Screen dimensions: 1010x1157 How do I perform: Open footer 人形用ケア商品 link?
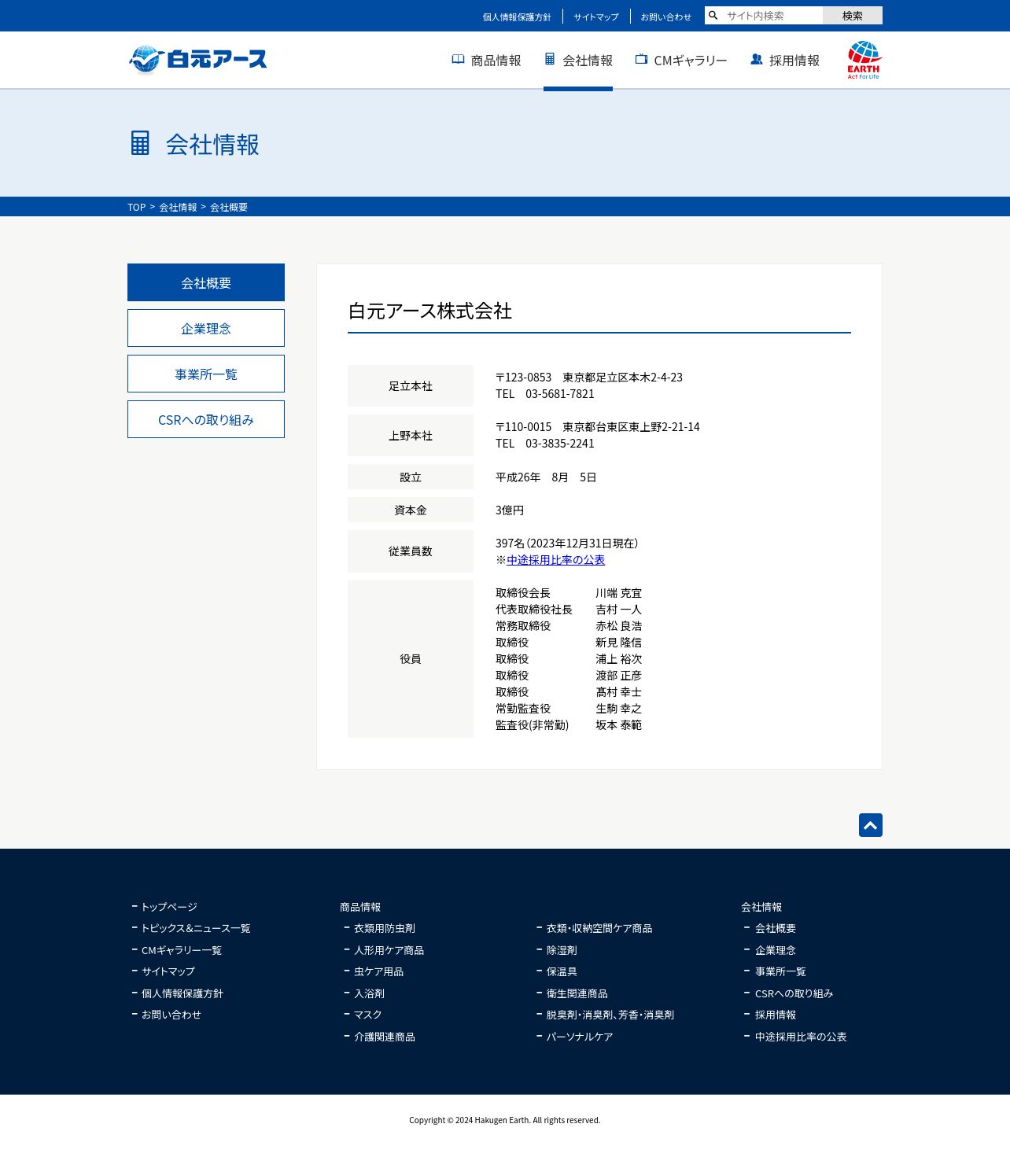click(389, 950)
